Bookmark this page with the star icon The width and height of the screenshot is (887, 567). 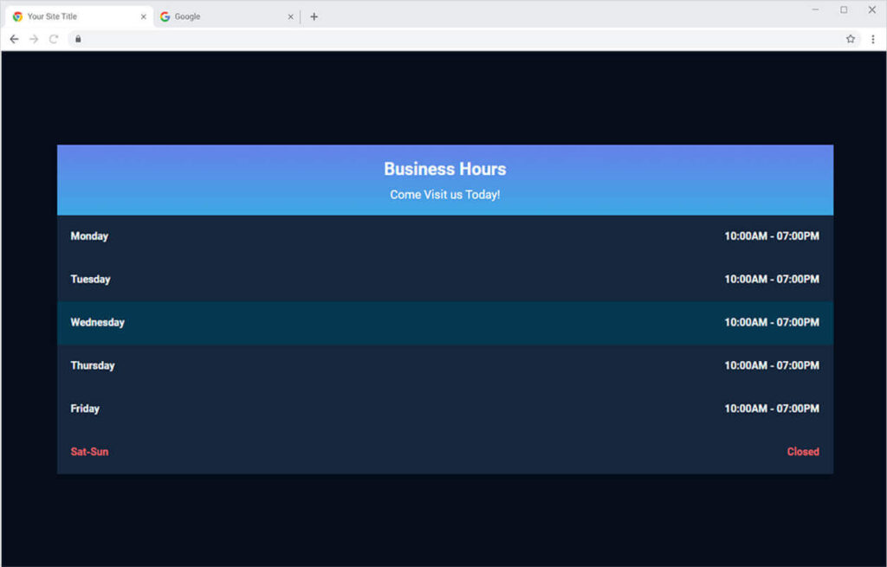coord(851,39)
